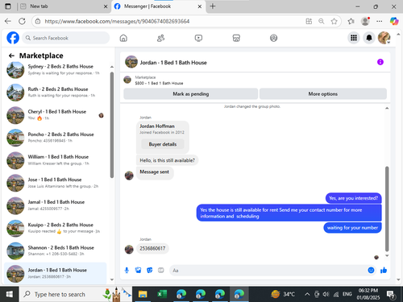
Task: Open the Windows notification center icon
Action: tap(390, 295)
